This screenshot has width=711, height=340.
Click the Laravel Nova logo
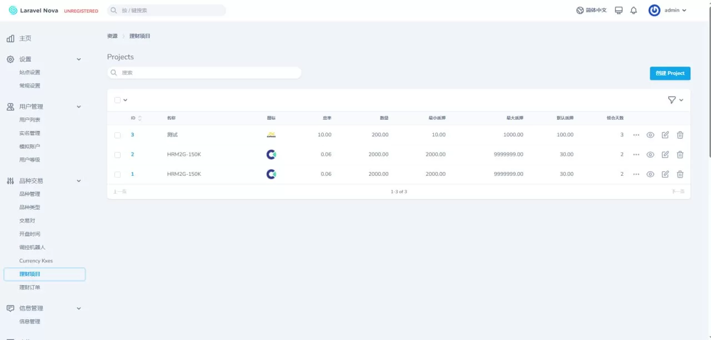click(x=34, y=11)
